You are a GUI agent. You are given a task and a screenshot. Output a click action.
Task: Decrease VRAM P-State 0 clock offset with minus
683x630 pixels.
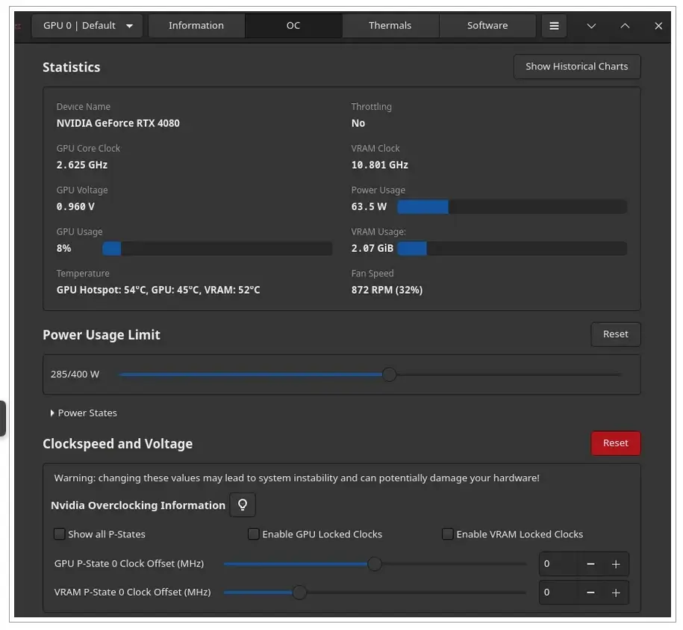590,593
